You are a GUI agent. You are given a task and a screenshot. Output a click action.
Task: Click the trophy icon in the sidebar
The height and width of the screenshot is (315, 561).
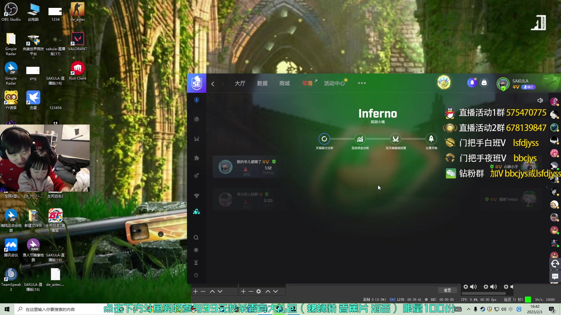pos(197,196)
